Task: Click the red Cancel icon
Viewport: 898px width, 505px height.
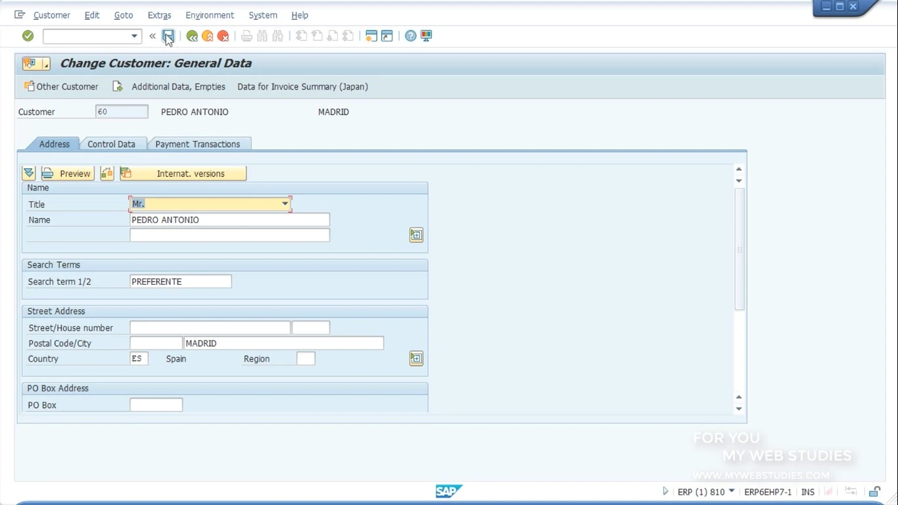Action: coord(224,36)
